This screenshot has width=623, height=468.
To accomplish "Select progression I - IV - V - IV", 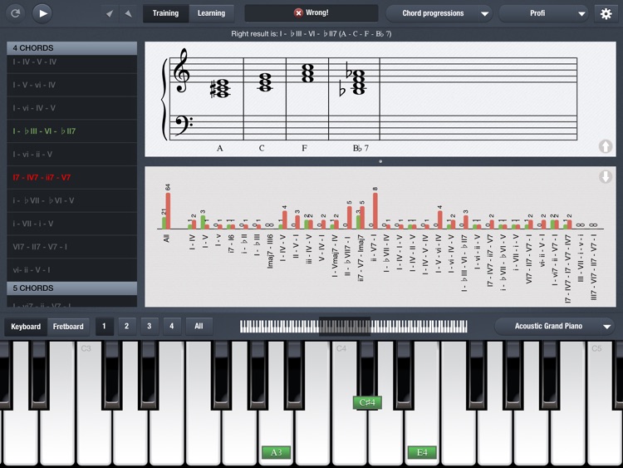I will point(72,63).
